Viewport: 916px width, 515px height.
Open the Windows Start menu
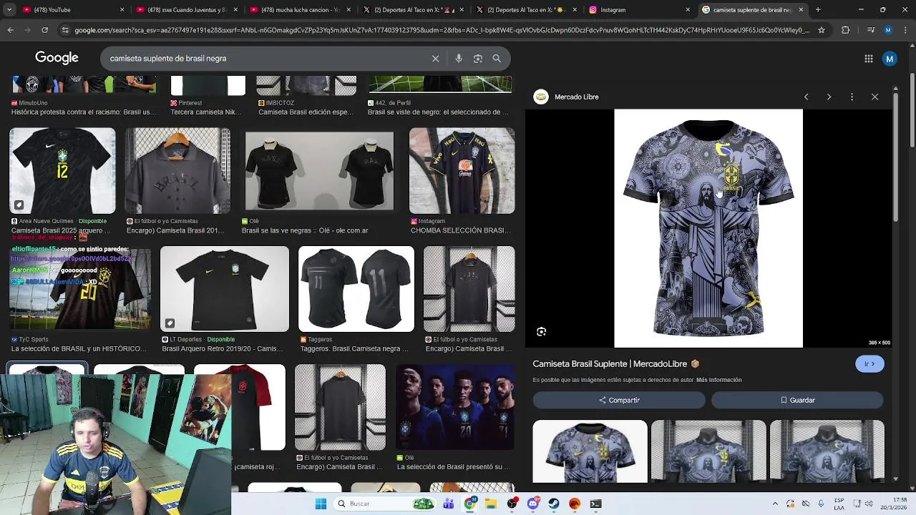[x=321, y=504]
